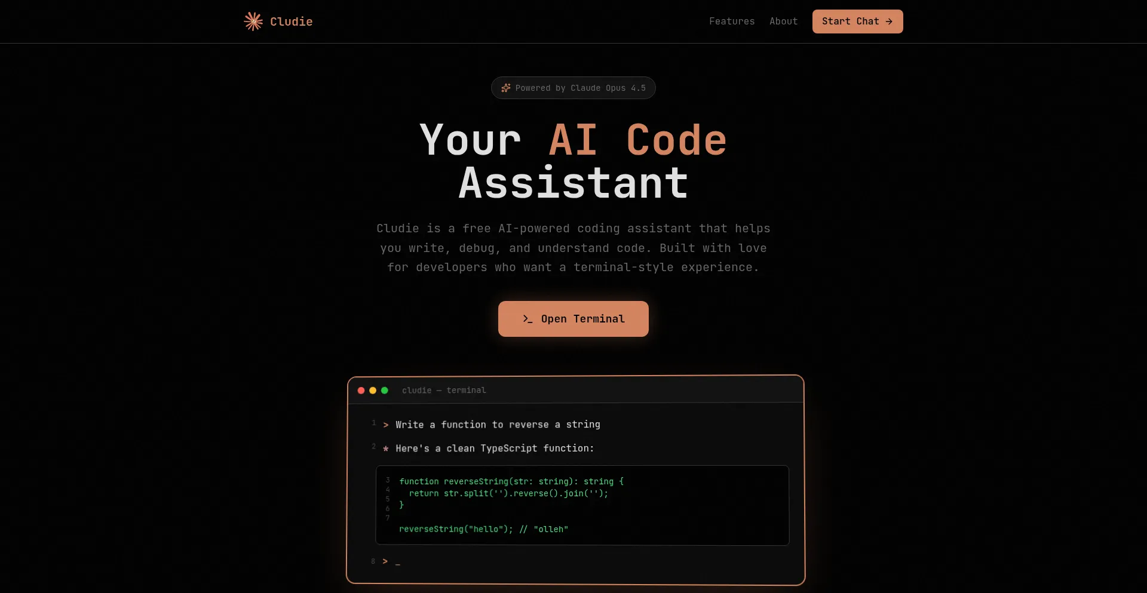Viewport: 1147px width, 593px height.
Task: Click the blinking cursor on terminal line 8
Action: tap(397, 562)
